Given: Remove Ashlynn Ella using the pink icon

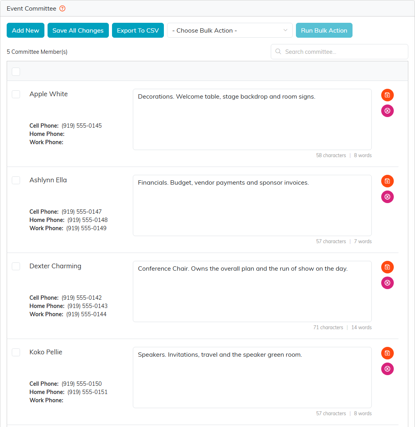Looking at the screenshot, I should (x=387, y=197).
